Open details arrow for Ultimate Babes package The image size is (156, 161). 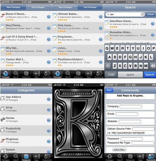coord(101,17)
